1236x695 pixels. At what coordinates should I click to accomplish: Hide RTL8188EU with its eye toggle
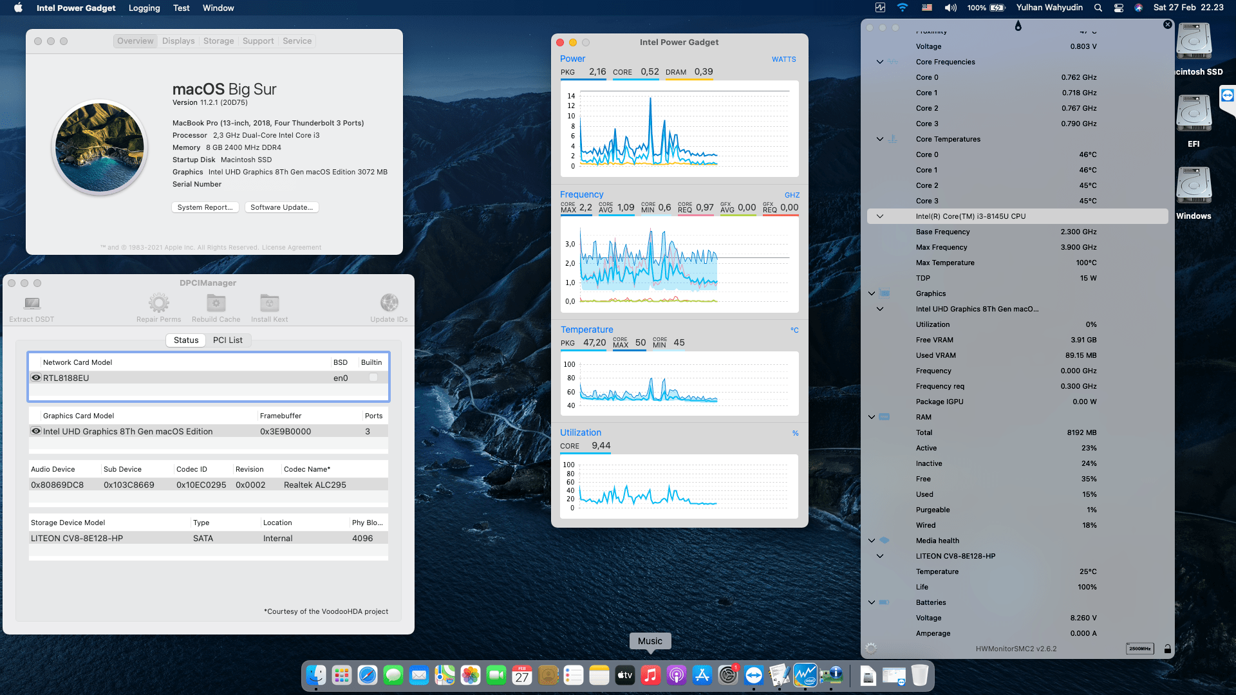coord(36,378)
